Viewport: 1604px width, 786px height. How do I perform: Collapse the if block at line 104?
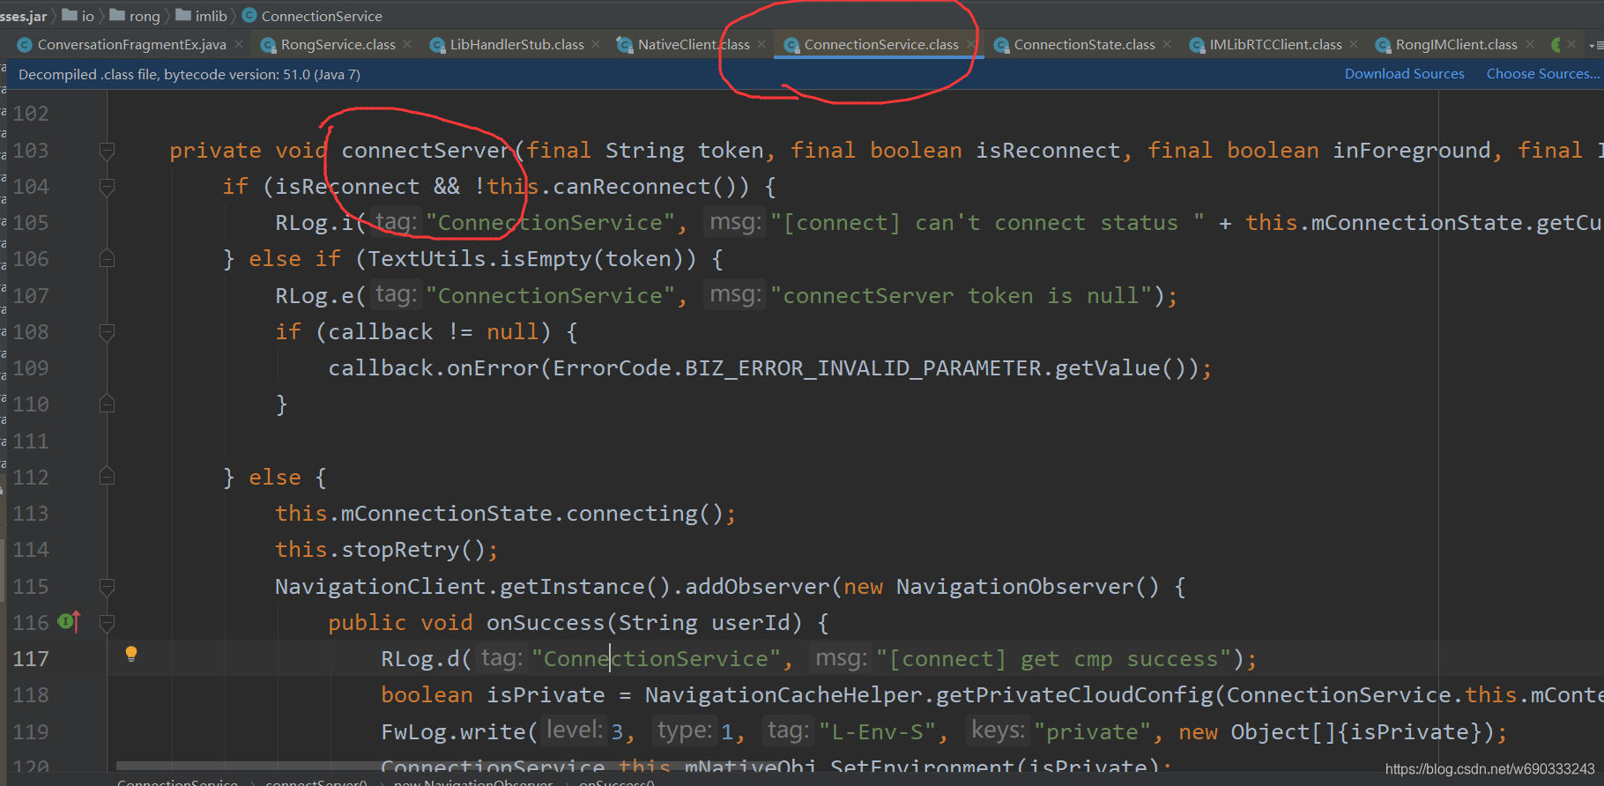[107, 187]
